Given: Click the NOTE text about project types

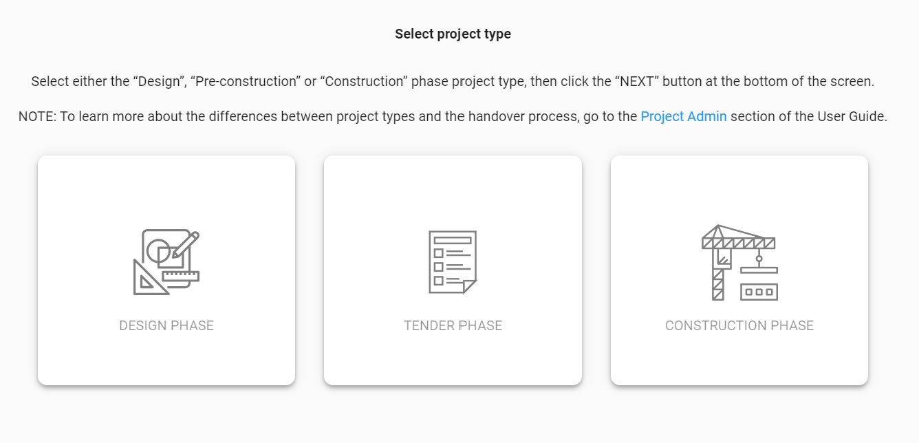Looking at the screenshot, I should pos(453,116).
